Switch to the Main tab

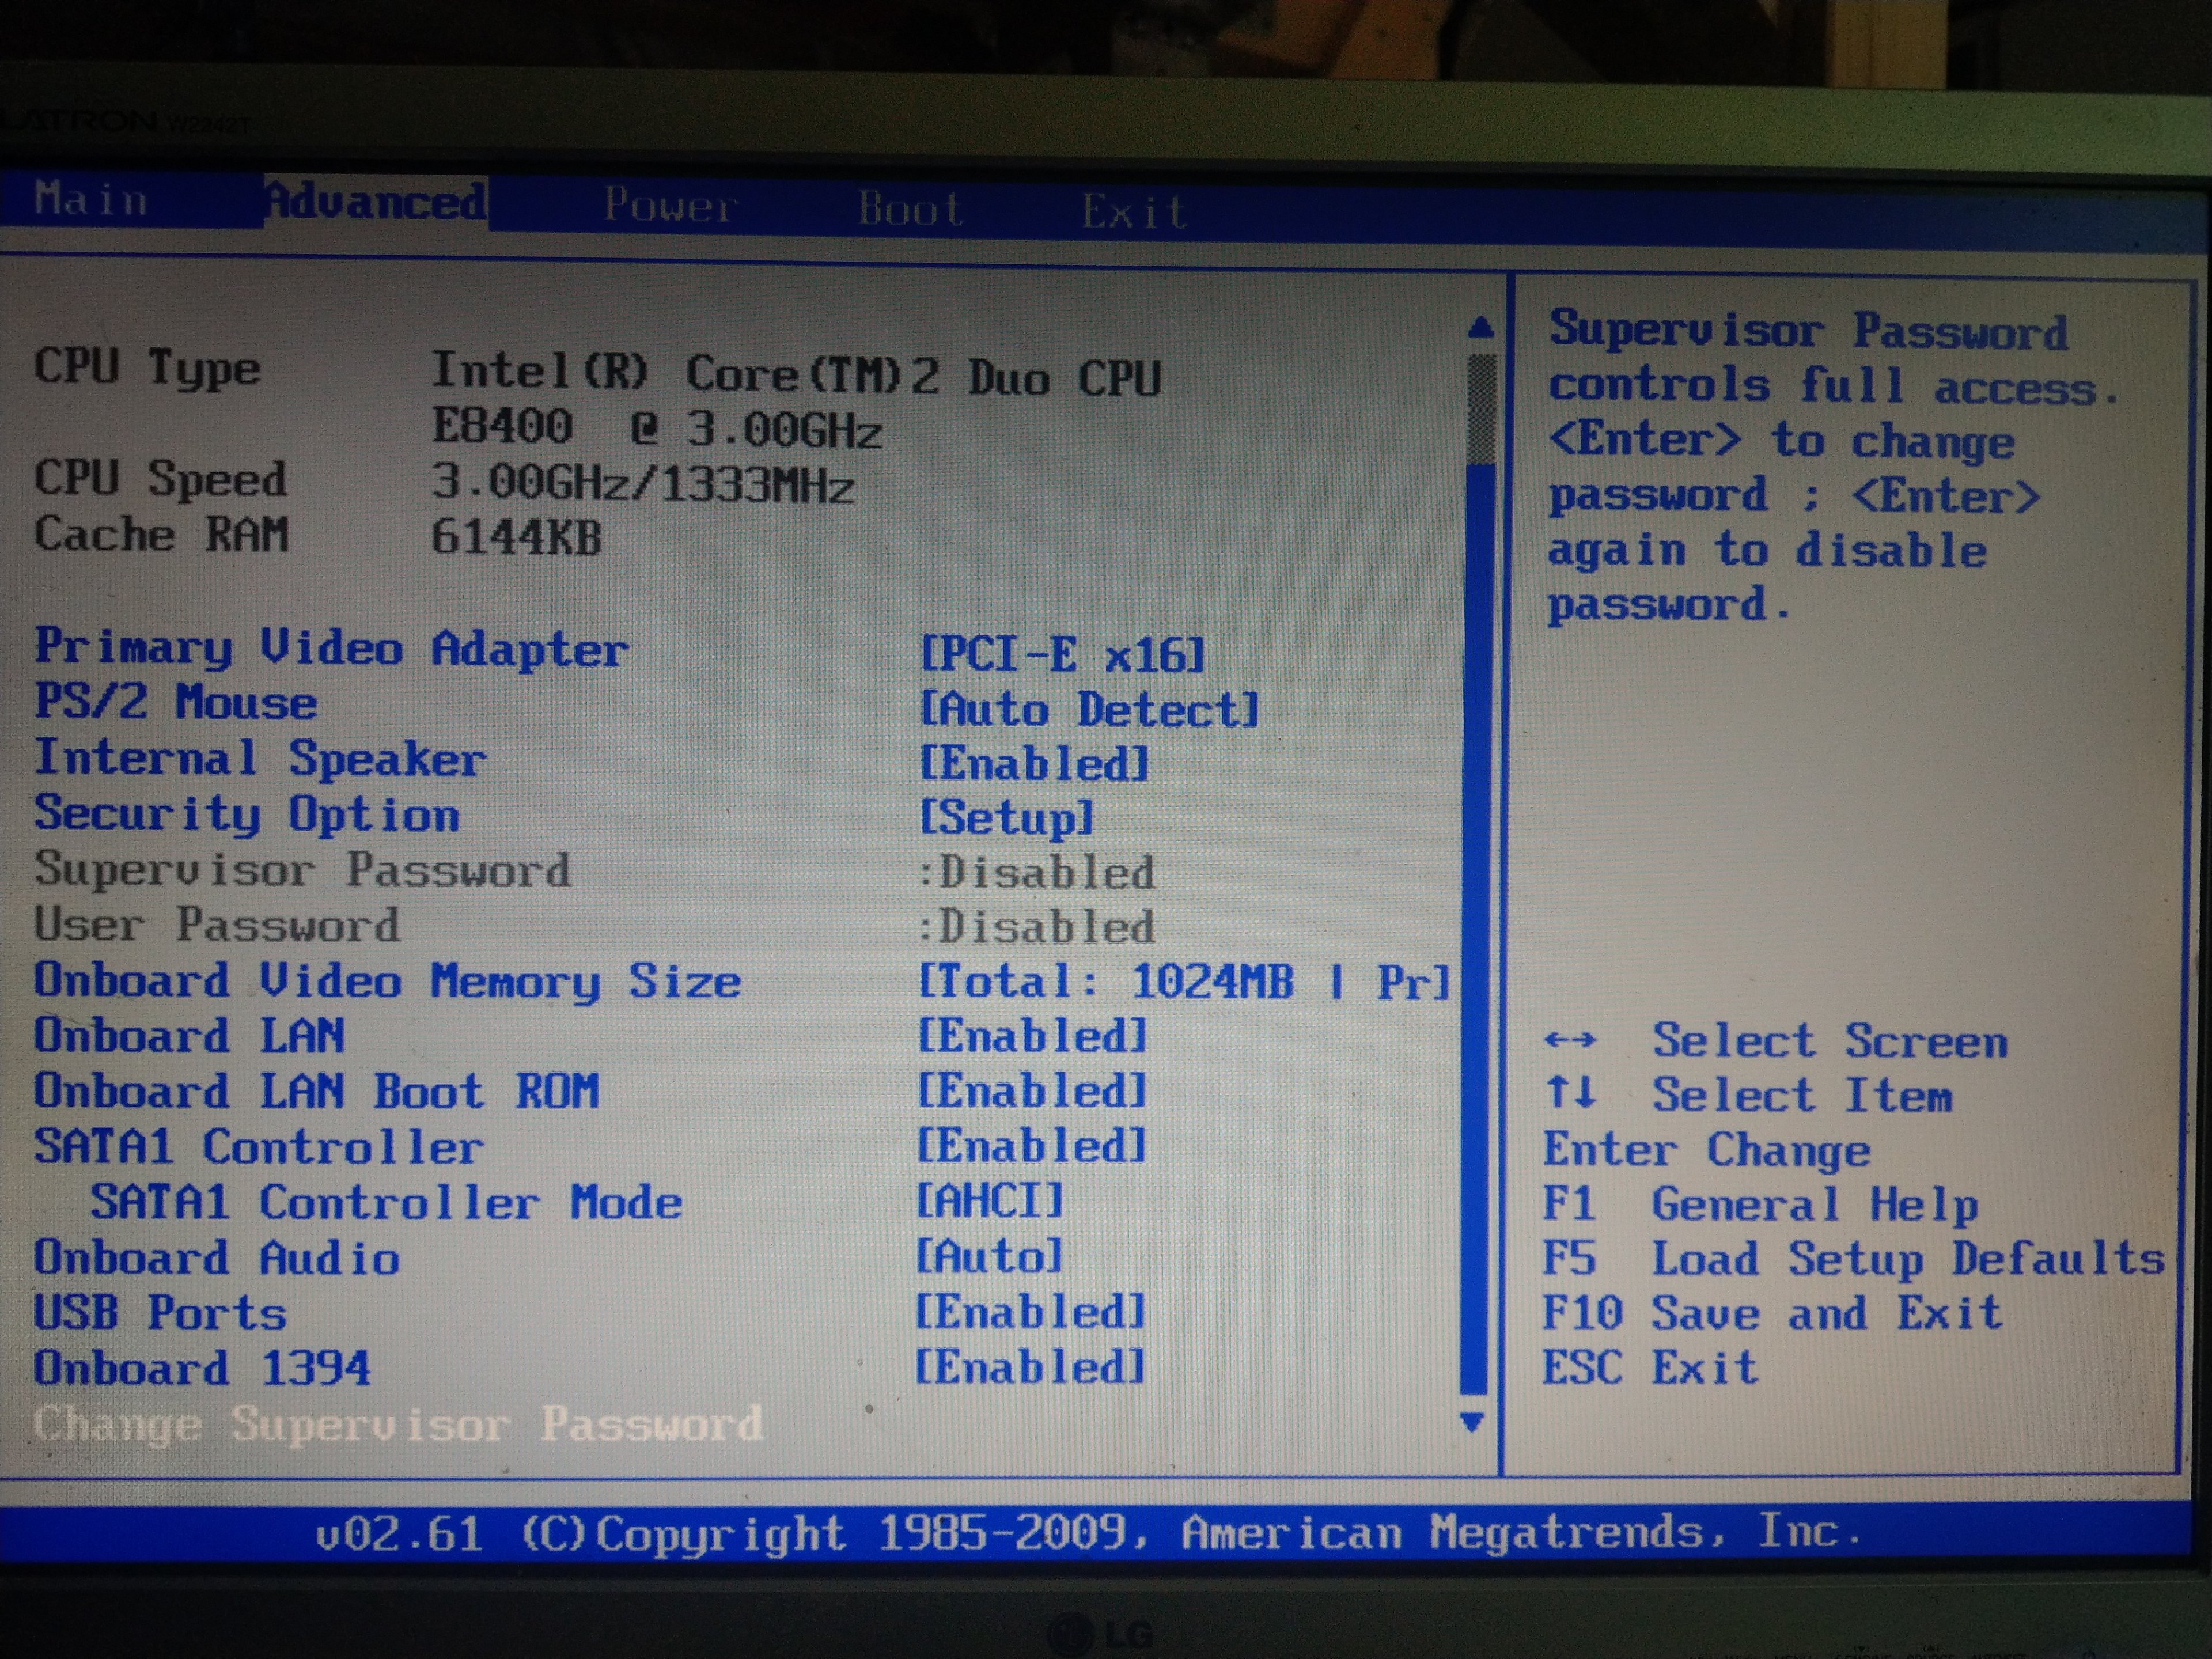[91, 199]
